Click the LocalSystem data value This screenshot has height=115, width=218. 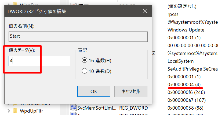pos(180,61)
